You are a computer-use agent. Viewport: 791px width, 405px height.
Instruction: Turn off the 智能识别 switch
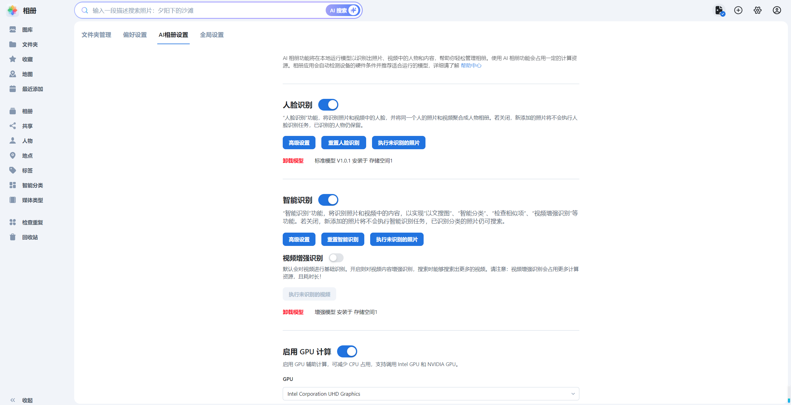point(328,200)
